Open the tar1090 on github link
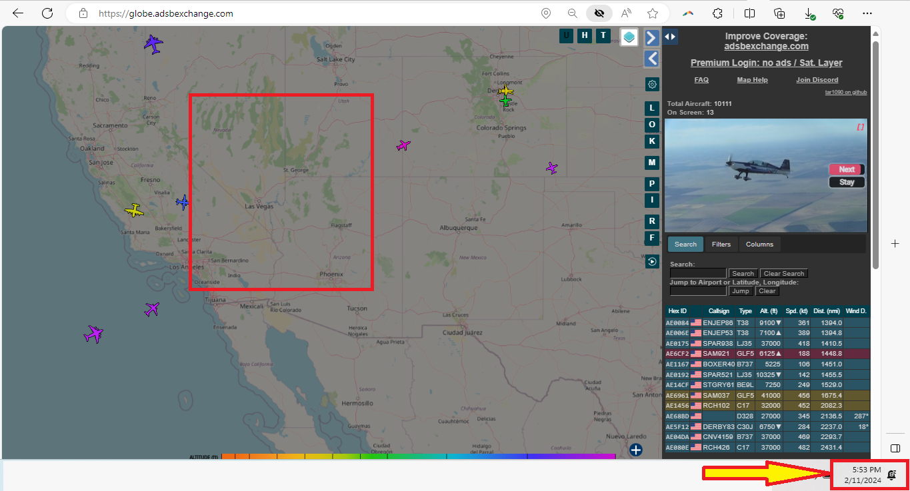Image resolution: width=910 pixels, height=491 pixels. coord(846,93)
